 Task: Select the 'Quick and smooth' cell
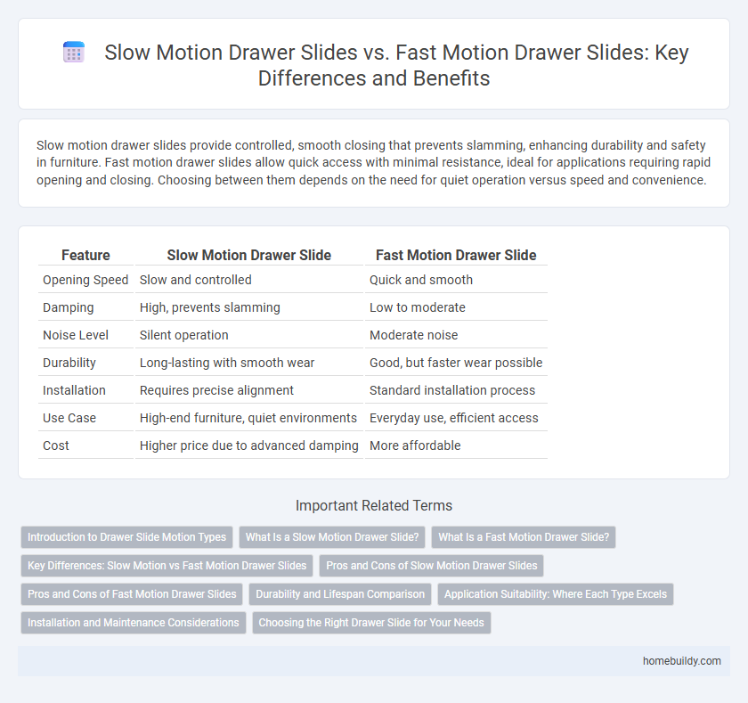[456, 280]
